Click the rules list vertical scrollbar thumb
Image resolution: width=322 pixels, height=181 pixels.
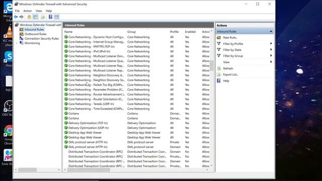(x=211, y=65)
